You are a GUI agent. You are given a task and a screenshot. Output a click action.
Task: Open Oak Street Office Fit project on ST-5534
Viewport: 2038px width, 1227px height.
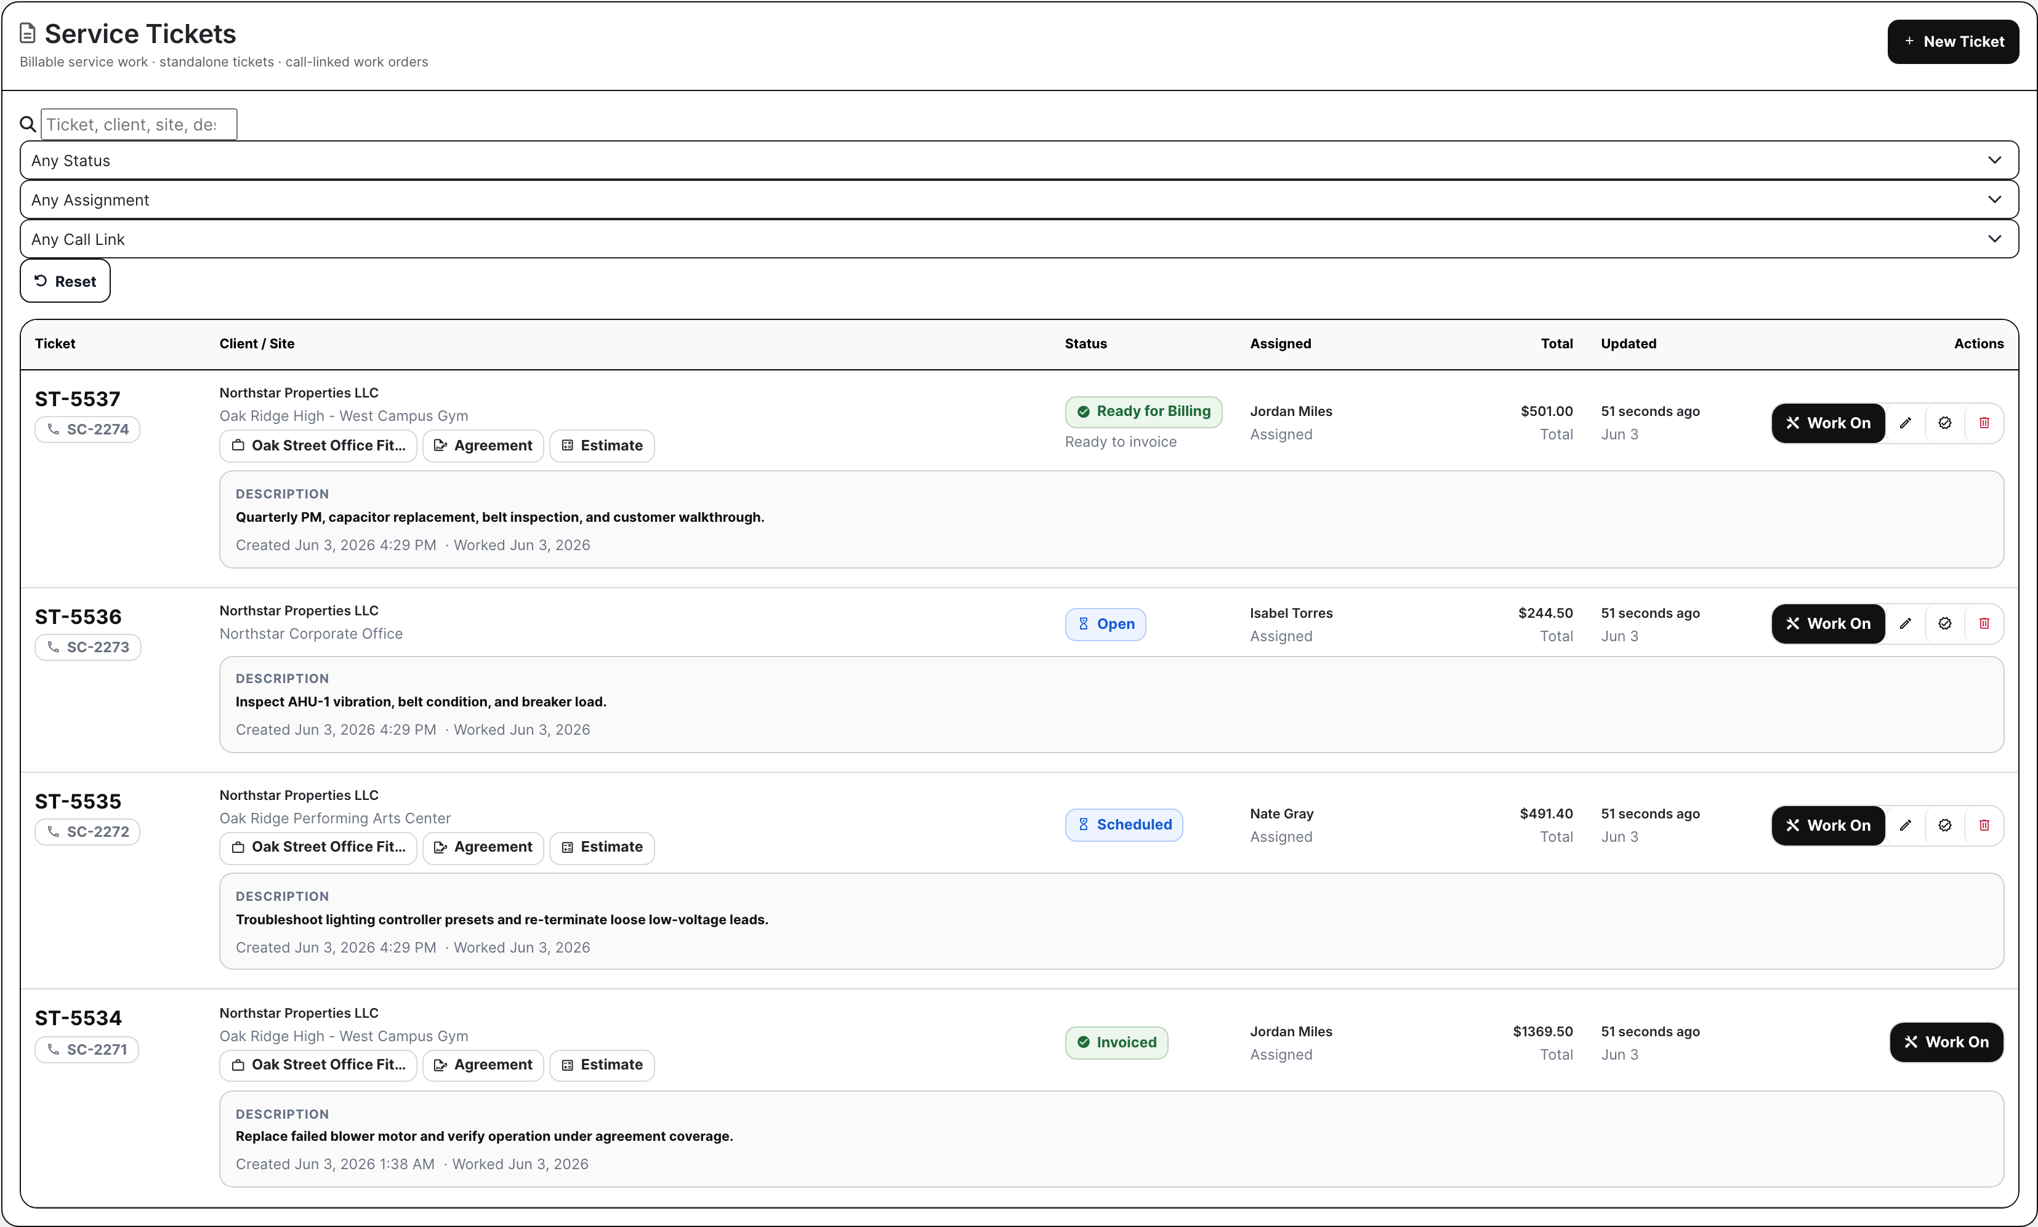[x=318, y=1065]
